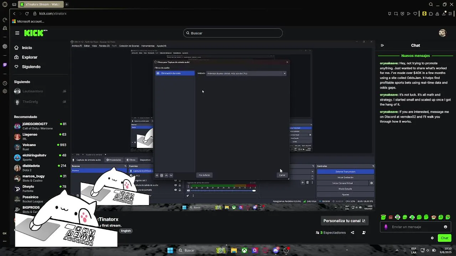Click the share stream icon
Screen dimensions: 456x256
tap(352, 233)
